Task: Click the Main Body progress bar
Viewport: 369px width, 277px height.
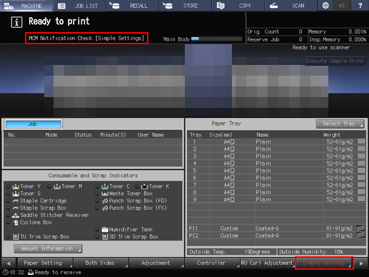Action: (216, 39)
